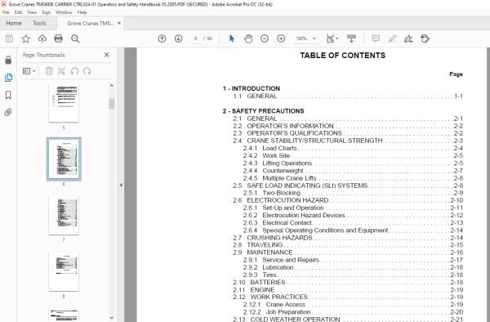Toggle read mode scrolling icon
490x322 pixels.
point(351,38)
